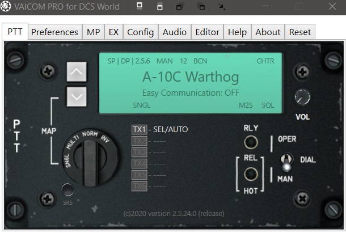
Task: Click the SNGL indicator on the display
Action: click(x=142, y=105)
